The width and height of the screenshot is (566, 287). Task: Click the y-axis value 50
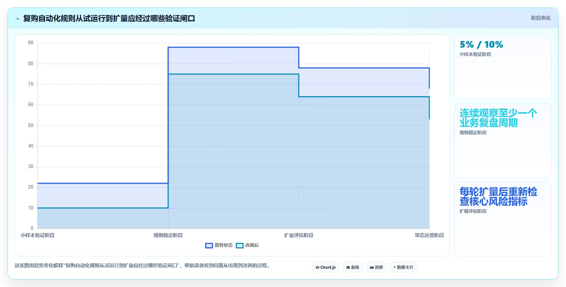(x=31, y=126)
